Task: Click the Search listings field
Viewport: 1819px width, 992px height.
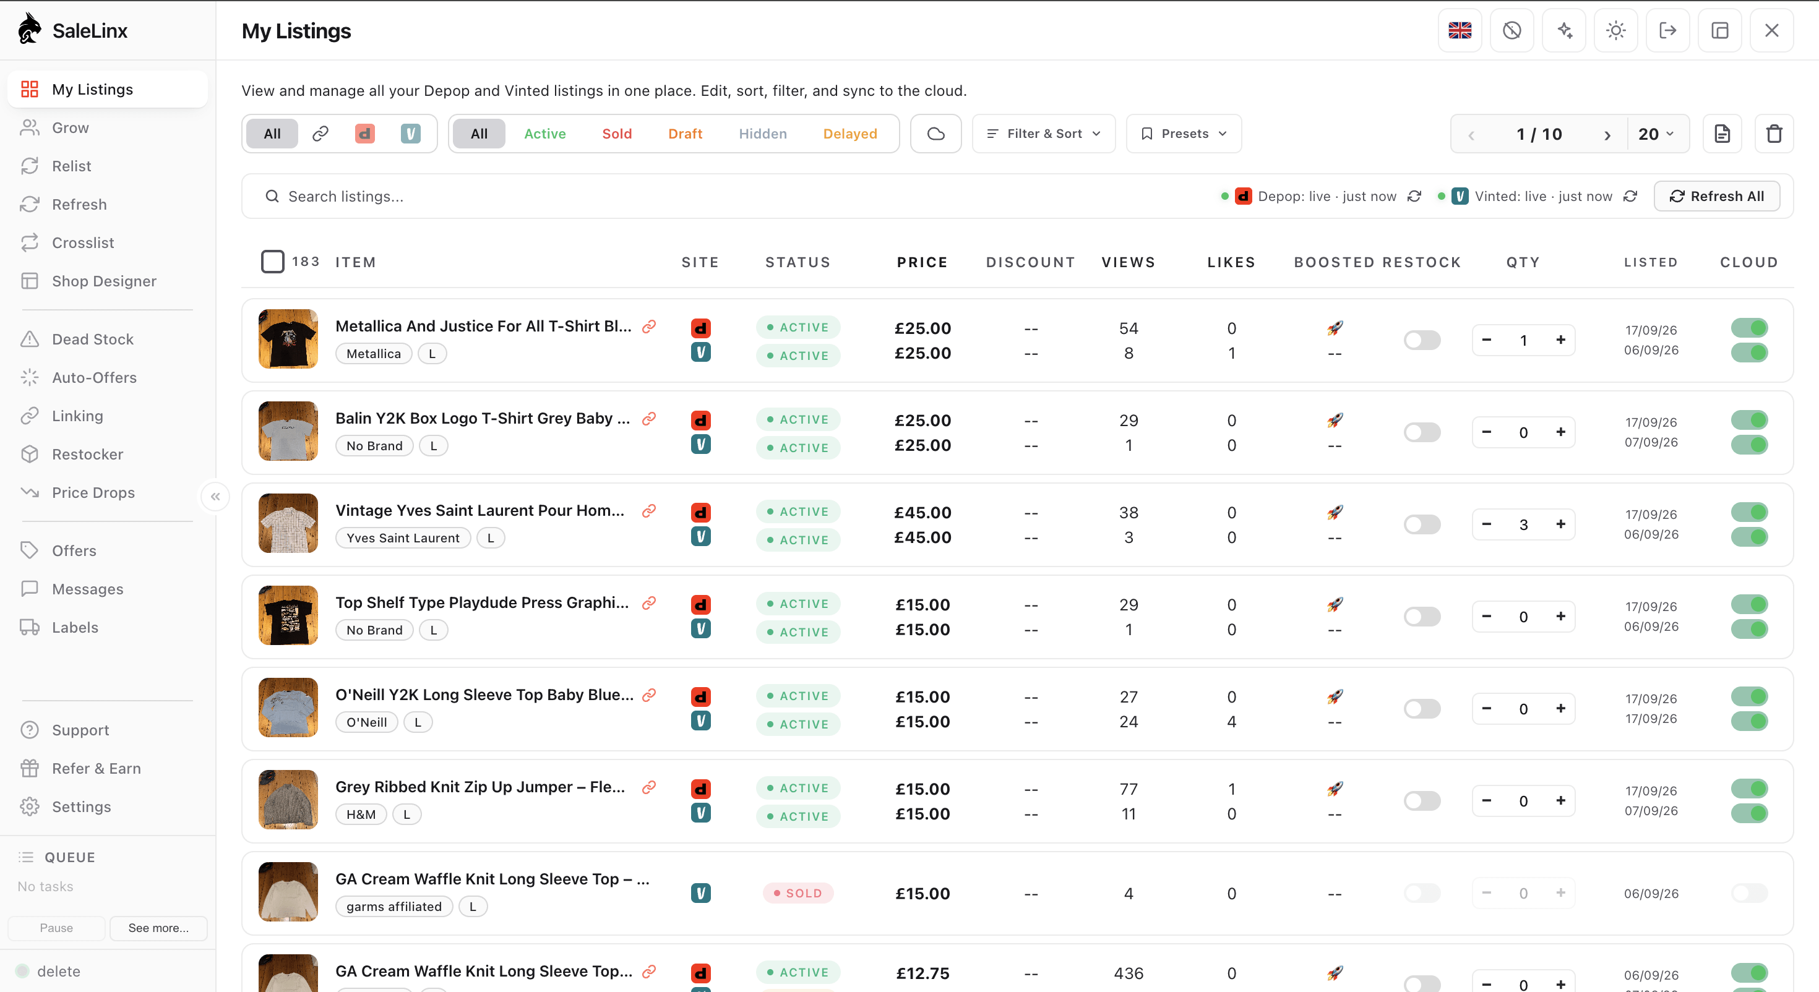Action: pos(728,196)
